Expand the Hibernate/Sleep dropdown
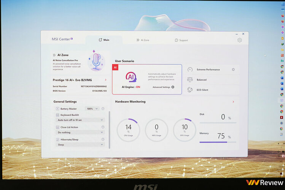Image resolution: width=285 pixels, height=190 pixels. tap(80, 145)
